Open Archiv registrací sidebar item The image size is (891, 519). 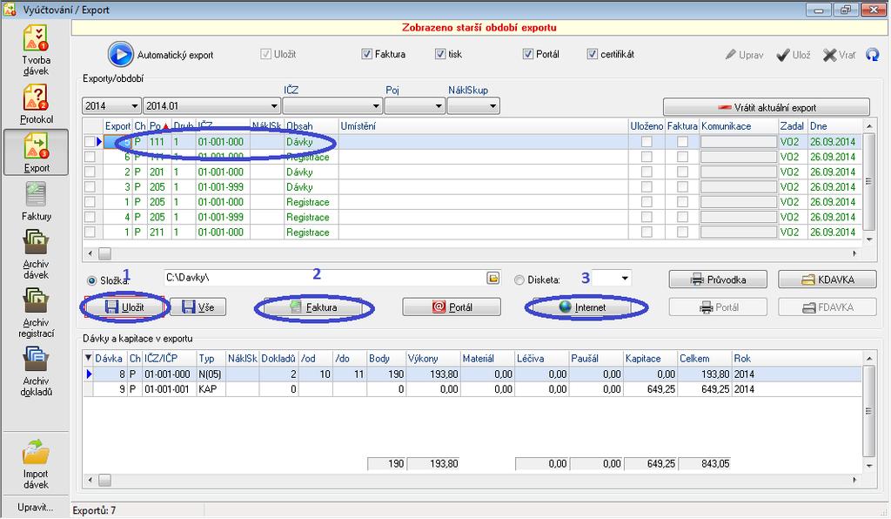(36, 313)
